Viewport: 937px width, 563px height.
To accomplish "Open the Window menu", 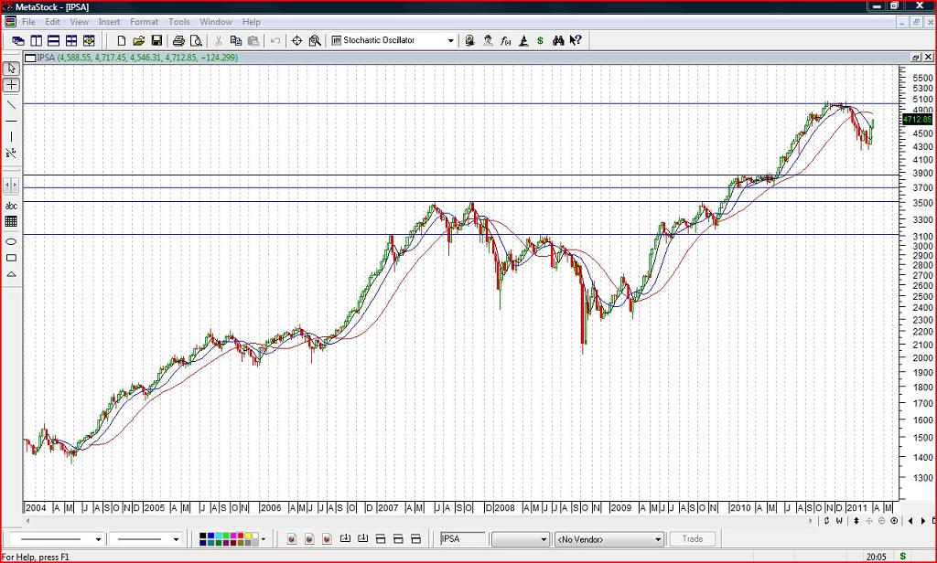I will point(216,22).
